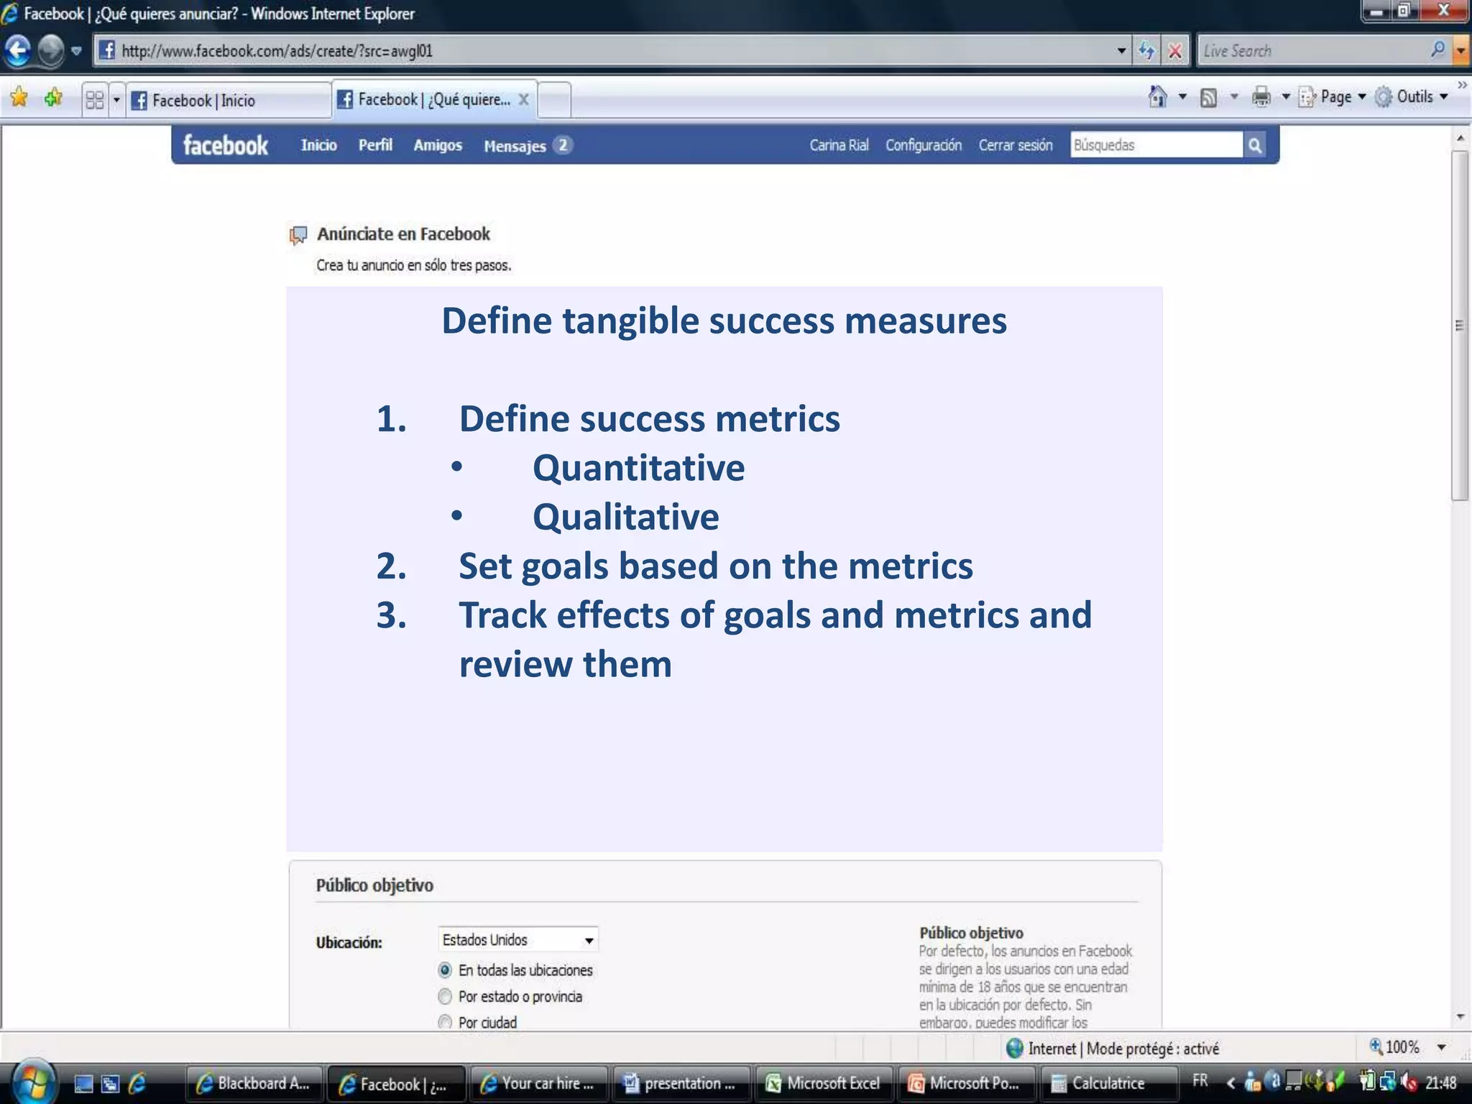
Task: Select Por ciudad radio button
Action: point(445,1022)
